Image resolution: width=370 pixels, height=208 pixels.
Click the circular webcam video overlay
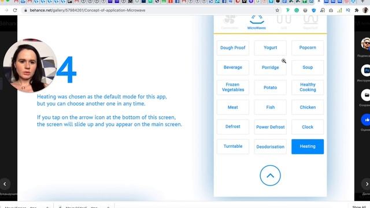tap(30, 65)
